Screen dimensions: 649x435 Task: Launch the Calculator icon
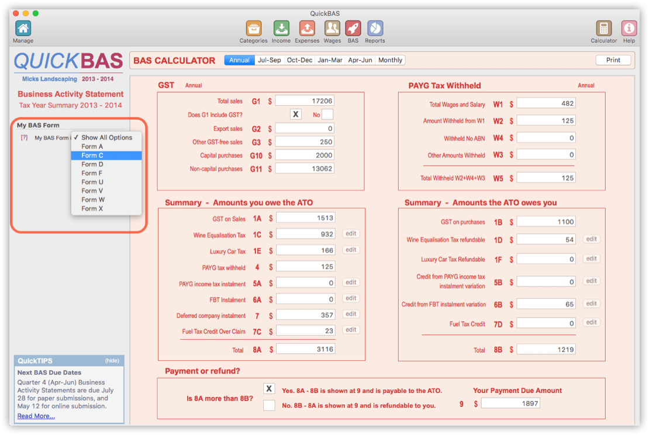(x=603, y=29)
